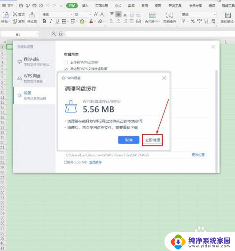Image resolution: width=235 pixels, height=251 pixels.
Task: Uncheck send to WPS file transfer assistant
Action: point(66,69)
